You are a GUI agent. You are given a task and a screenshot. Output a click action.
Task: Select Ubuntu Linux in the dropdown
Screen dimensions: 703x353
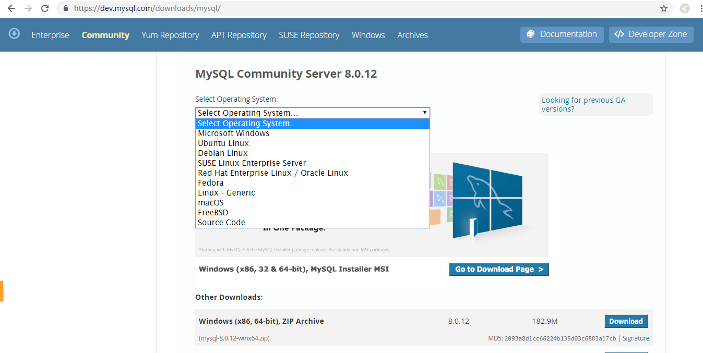[223, 143]
